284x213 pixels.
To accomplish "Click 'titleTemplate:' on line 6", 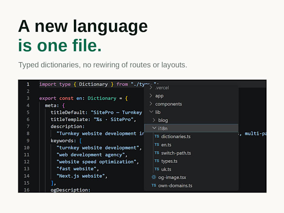I will point(71,119).
